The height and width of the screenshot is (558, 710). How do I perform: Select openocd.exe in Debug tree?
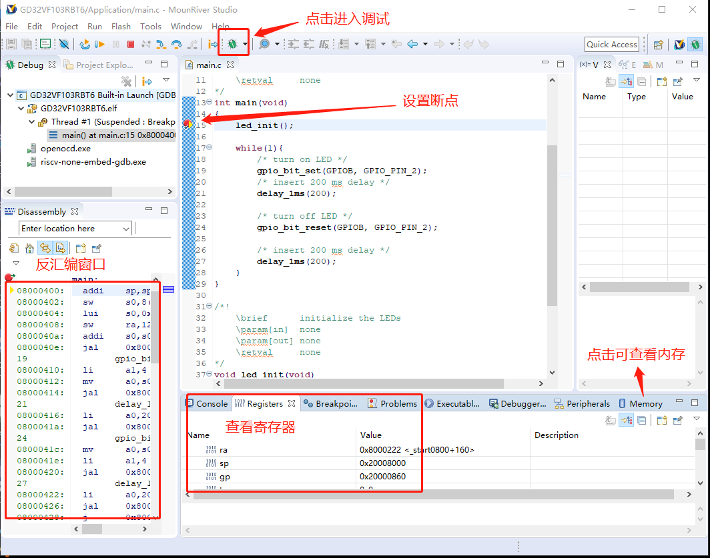tap(59, 149)
